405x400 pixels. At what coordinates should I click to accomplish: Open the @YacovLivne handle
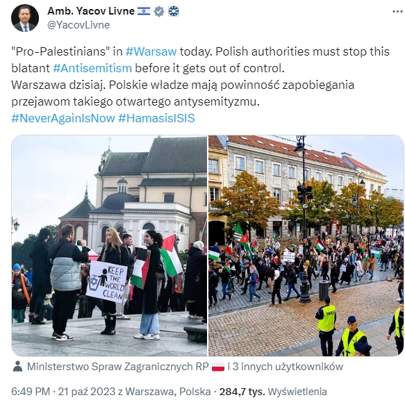78,25
